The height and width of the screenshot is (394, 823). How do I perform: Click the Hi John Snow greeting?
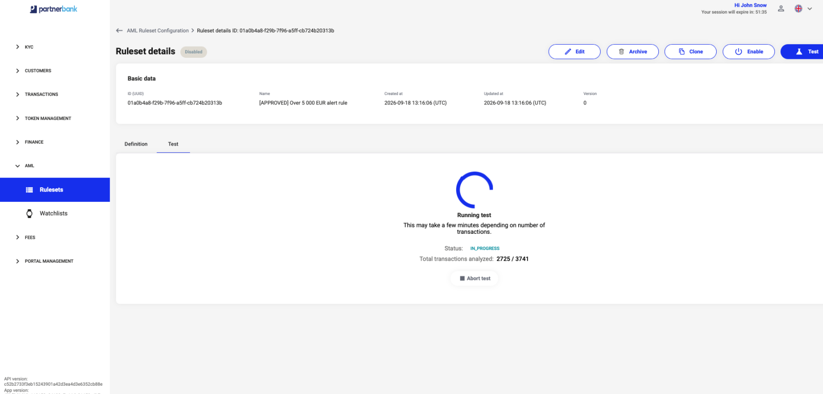[x=750, y=5]
